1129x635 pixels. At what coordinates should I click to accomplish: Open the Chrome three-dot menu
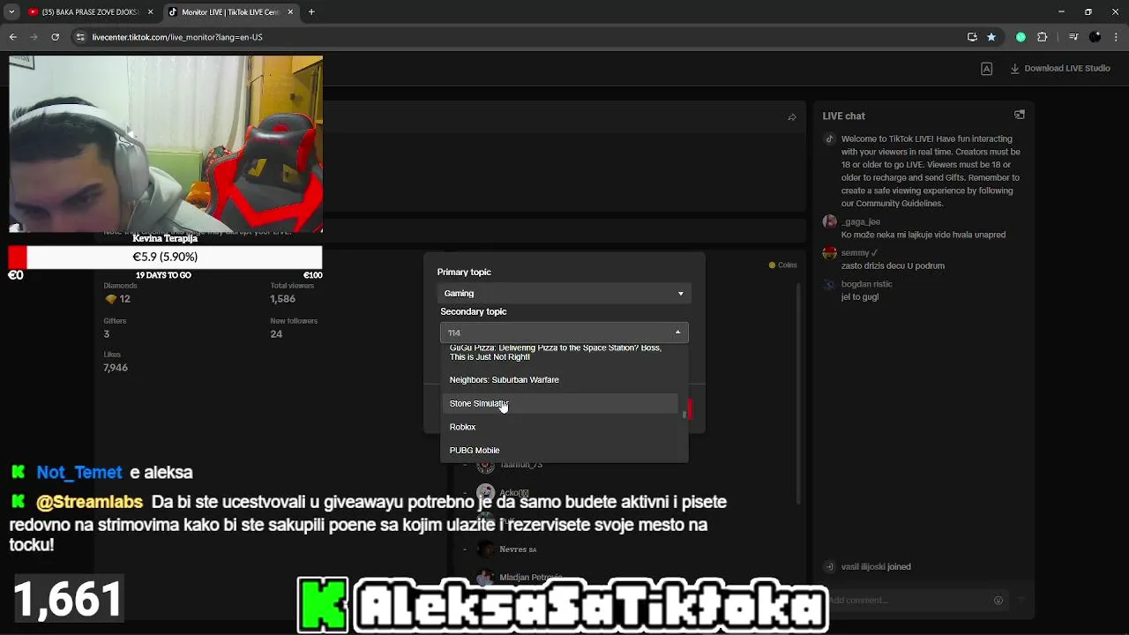[1116, 37]
